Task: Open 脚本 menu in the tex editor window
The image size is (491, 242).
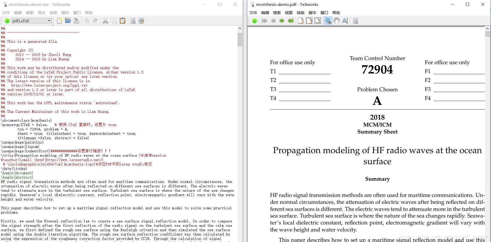Action: [65, 13]
